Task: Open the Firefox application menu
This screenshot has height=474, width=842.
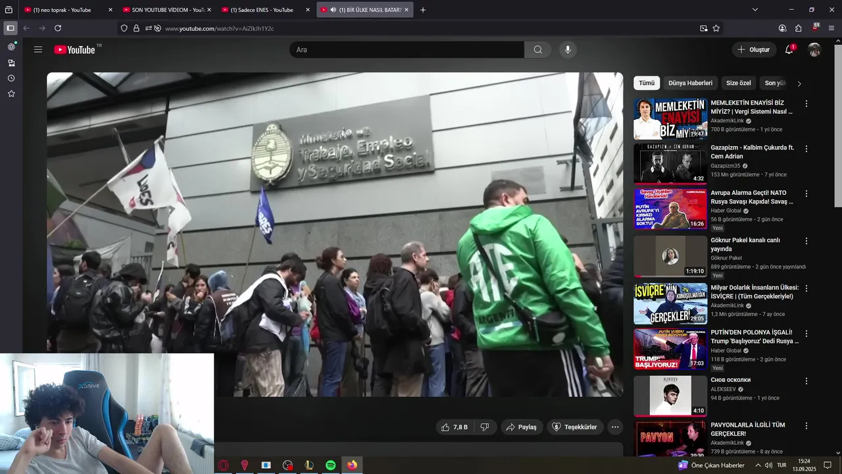Action: tap(832, 28)
